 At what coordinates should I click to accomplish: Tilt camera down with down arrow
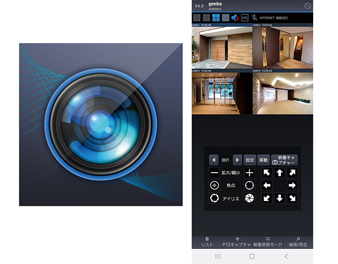click(279, 198)
